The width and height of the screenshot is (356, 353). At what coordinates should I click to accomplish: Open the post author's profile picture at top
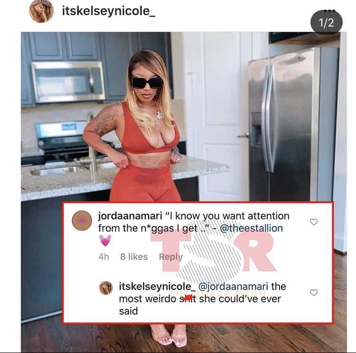41,11
